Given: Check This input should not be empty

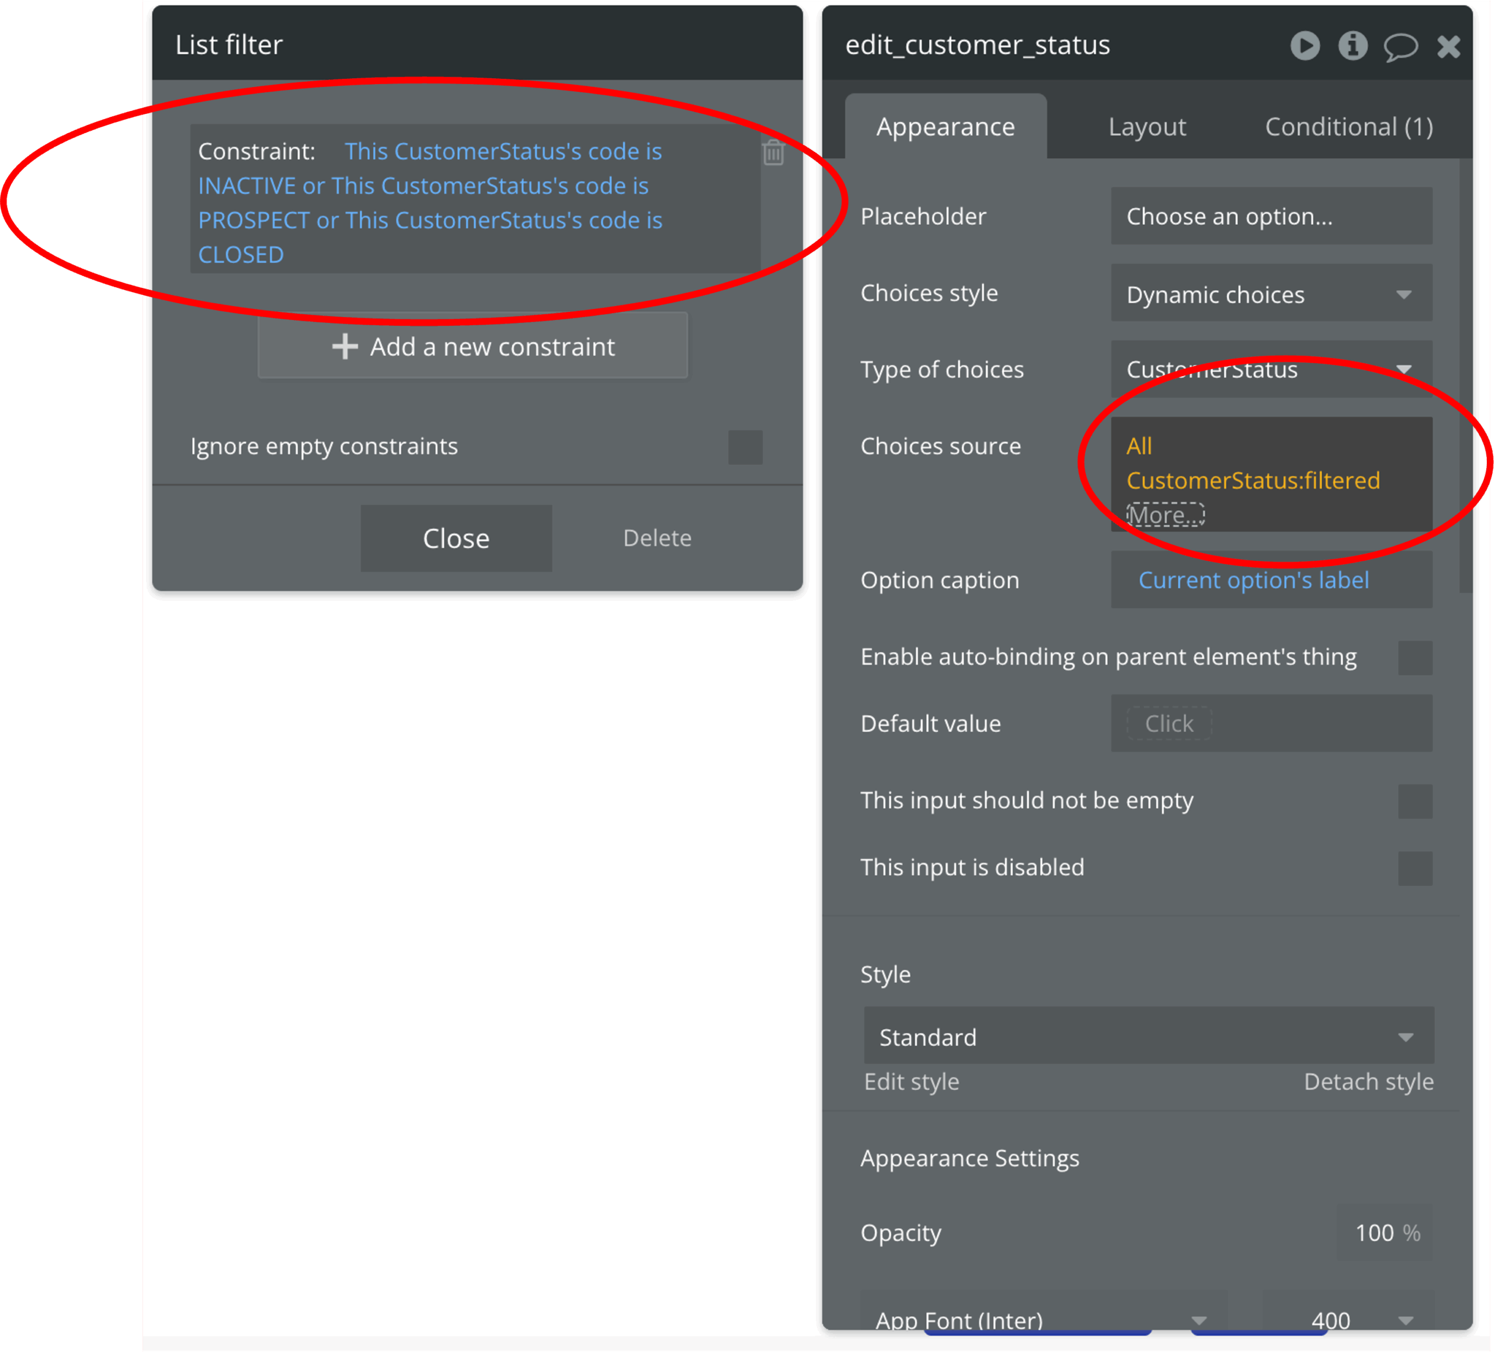Looking at the screenshot, I should click(1414, 801).
